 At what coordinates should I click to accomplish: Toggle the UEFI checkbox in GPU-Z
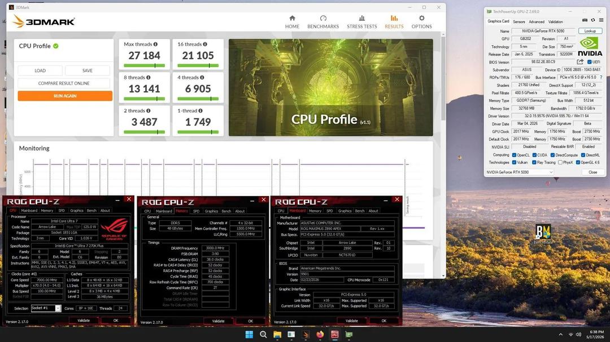[589, 62]
